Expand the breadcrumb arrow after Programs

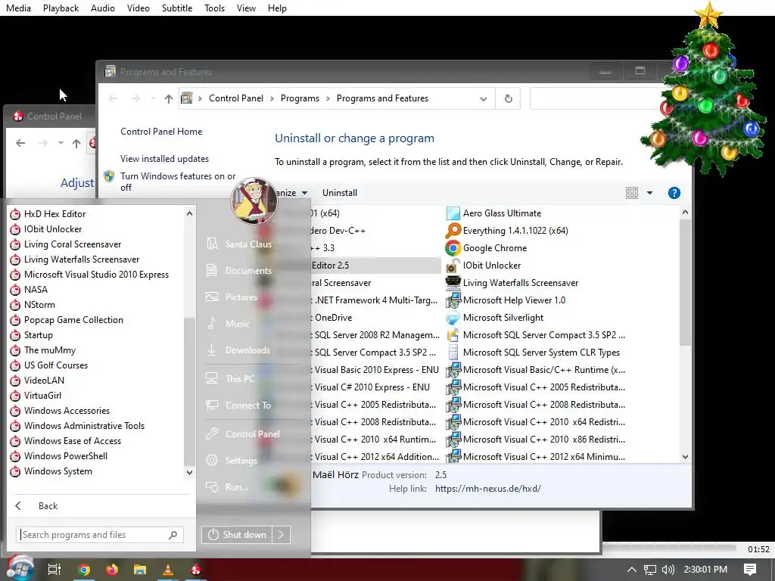click(x=328, y=99)
